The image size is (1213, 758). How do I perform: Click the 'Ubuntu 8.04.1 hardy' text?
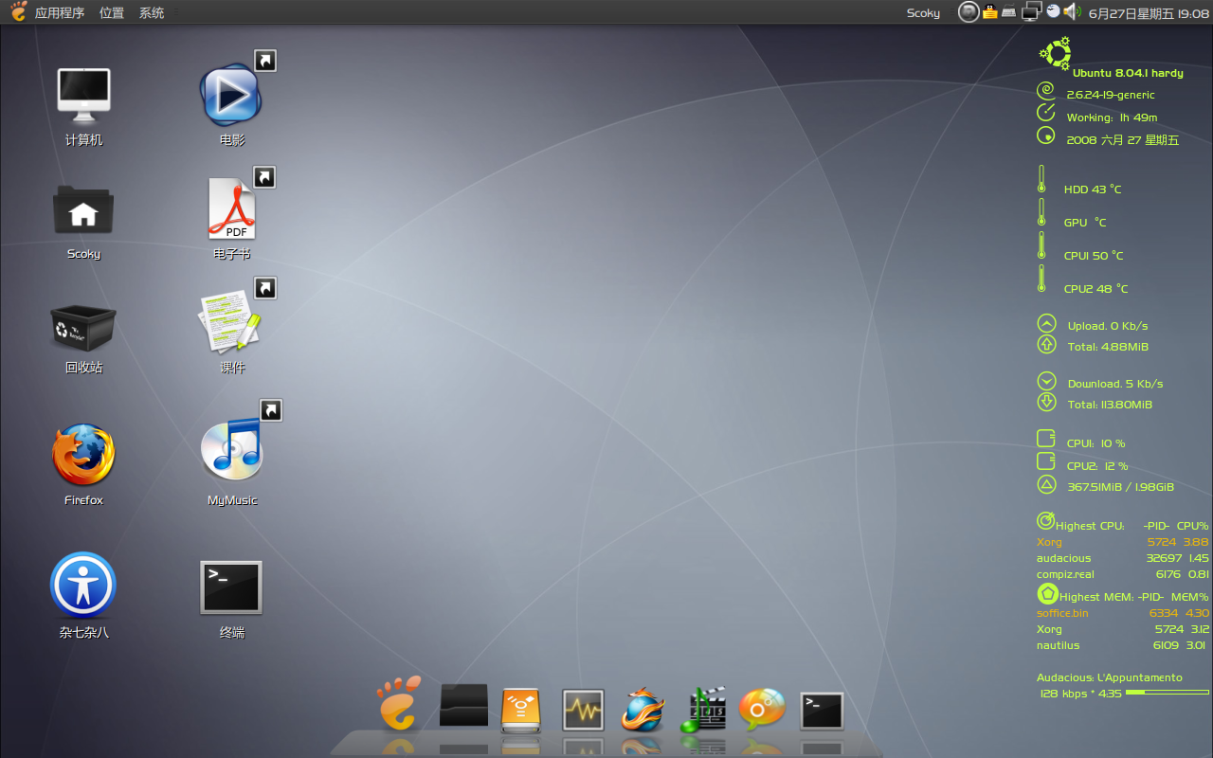coord(1128,73)
